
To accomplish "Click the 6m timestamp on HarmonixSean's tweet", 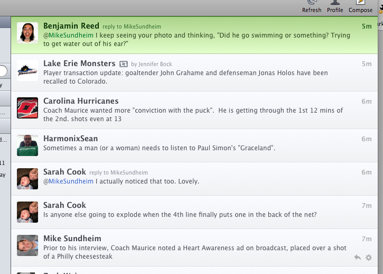I will [x=367, y=139].
